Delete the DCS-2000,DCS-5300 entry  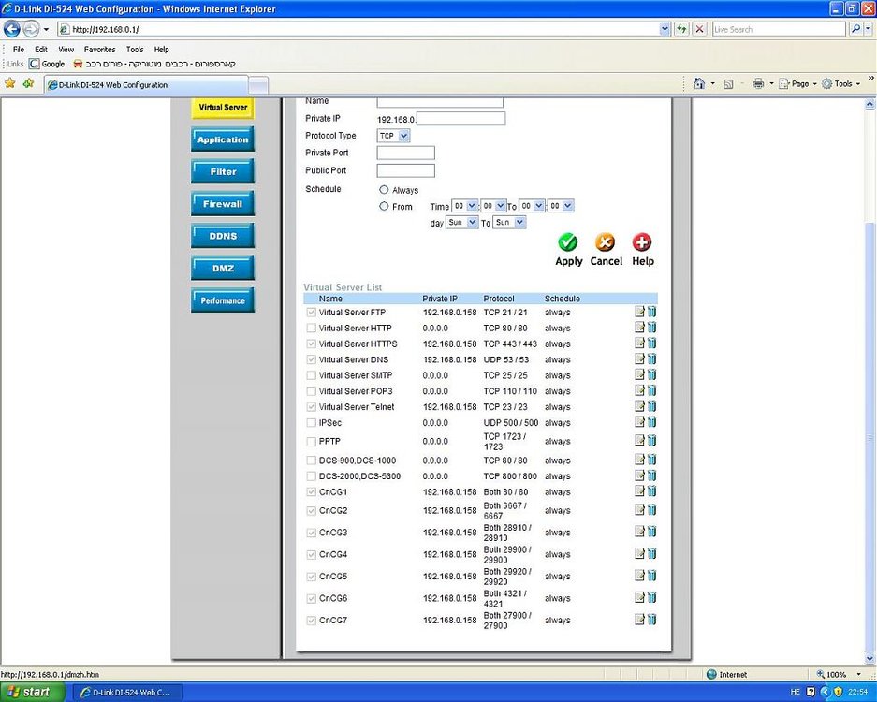652,475
